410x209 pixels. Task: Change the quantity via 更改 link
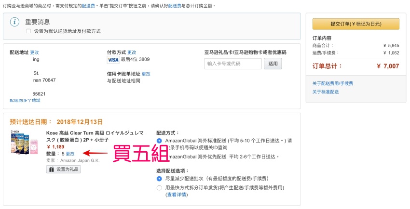pos(70,154)
